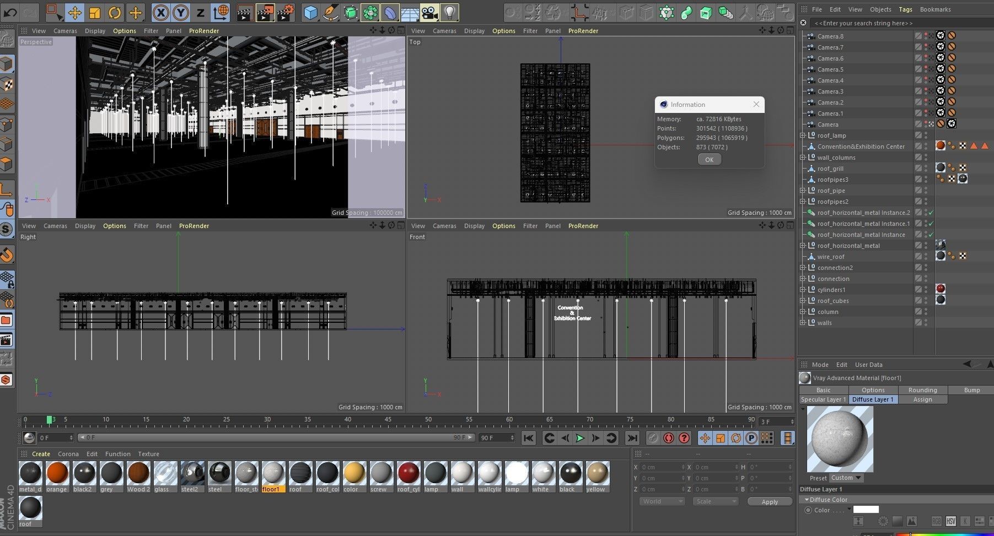Image resolution: width=994 pixels, height=536 pixels.
Task: Select the orange material thumbnail
Action: click(57, 477)
